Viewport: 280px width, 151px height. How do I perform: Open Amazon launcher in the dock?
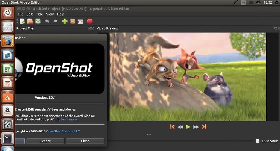[x=7, y=110]
